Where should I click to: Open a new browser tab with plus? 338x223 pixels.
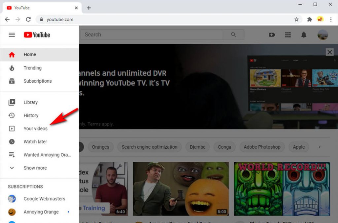click(89, 8)
